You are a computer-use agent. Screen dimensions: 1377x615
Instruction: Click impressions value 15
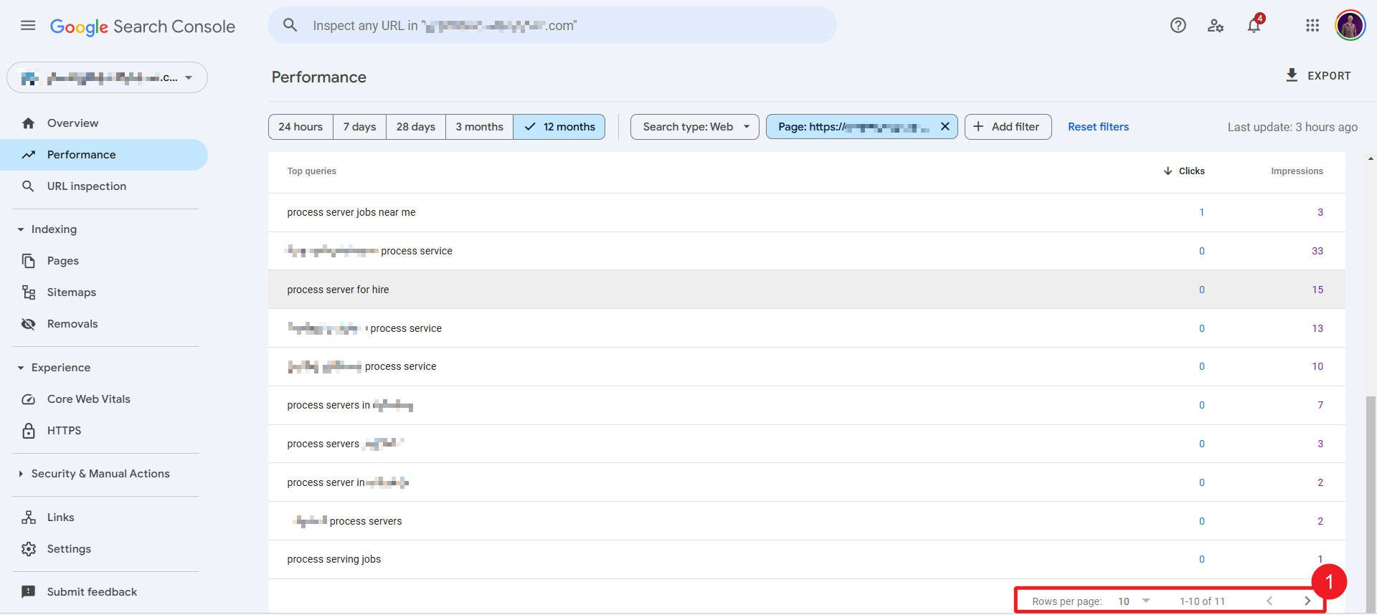click(x=1317, y=290)
